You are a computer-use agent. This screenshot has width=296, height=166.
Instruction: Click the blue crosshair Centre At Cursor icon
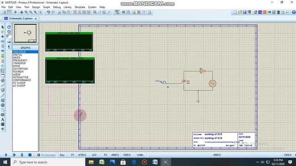(22, 12)
